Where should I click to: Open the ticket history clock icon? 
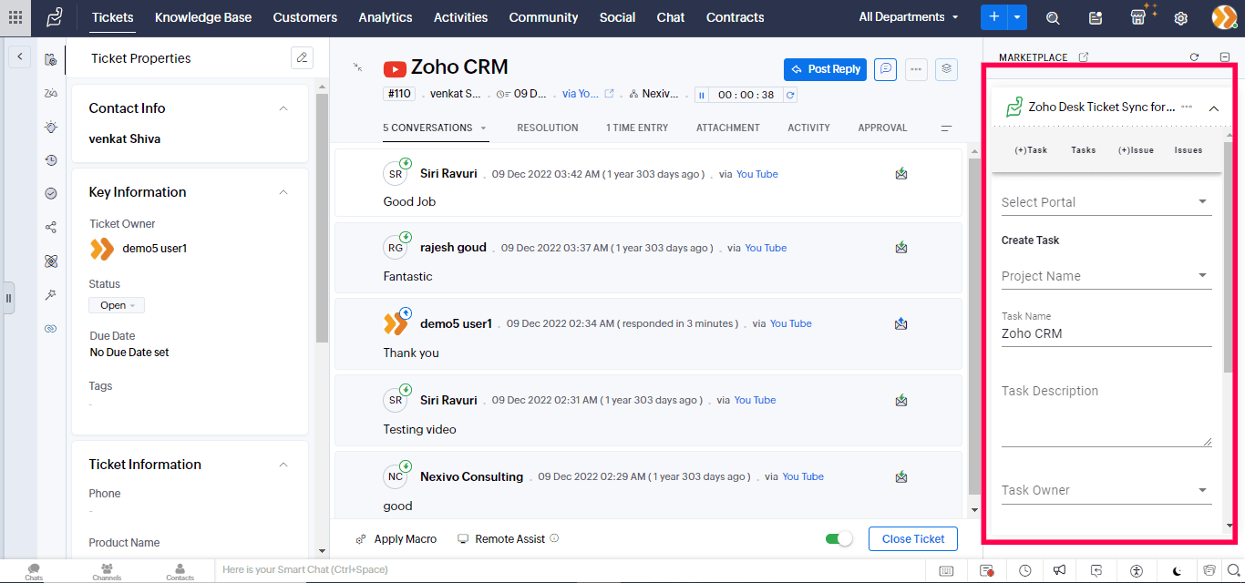click(51, 160)
